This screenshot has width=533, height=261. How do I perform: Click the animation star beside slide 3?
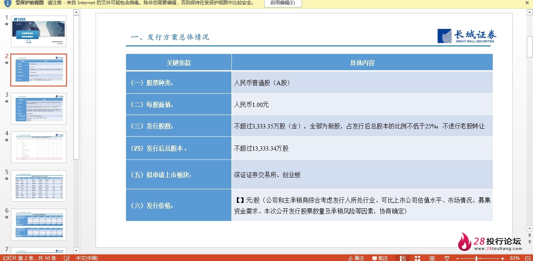pyautogui.click(x=6, y=101)
